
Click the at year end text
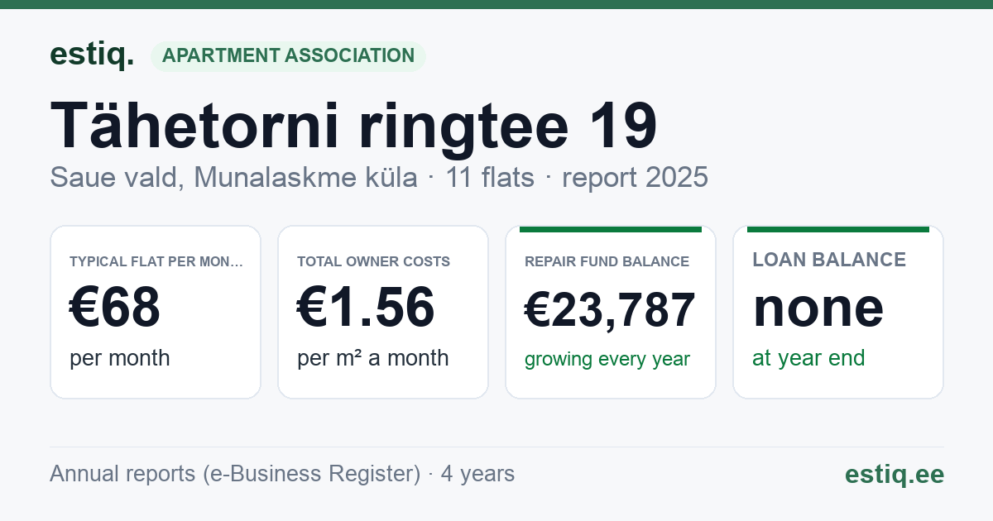(808, 358)
